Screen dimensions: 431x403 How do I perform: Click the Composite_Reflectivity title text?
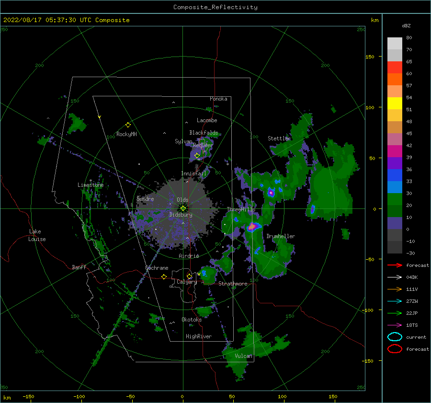coord(215,7)
